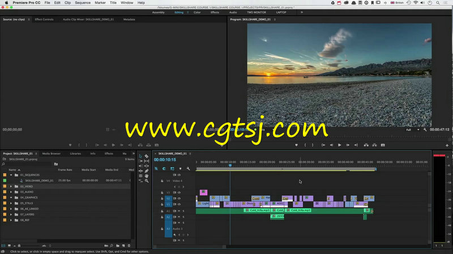Click Go to In point in Program monitor
This screenshot has width=453, height=254.
(323, 145)
